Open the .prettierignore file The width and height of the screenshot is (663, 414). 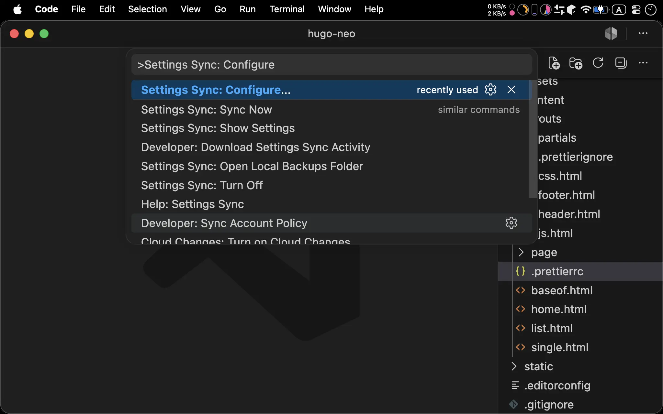pos(576,157)
